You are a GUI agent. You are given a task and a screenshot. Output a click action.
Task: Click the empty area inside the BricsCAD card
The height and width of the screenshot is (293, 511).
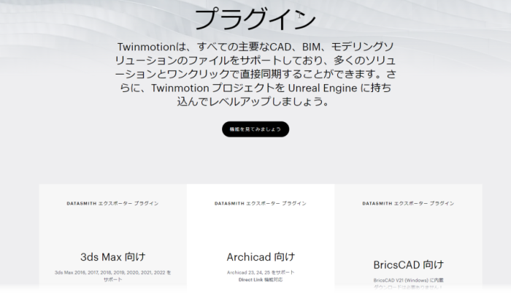tap(407, 232)
